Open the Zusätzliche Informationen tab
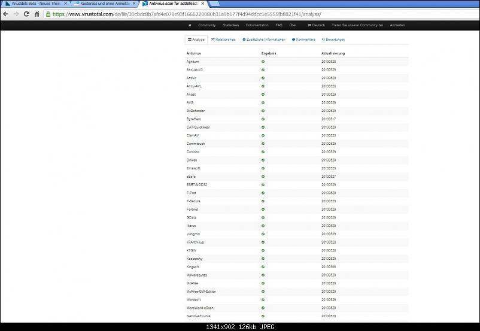 pos(265,40)
